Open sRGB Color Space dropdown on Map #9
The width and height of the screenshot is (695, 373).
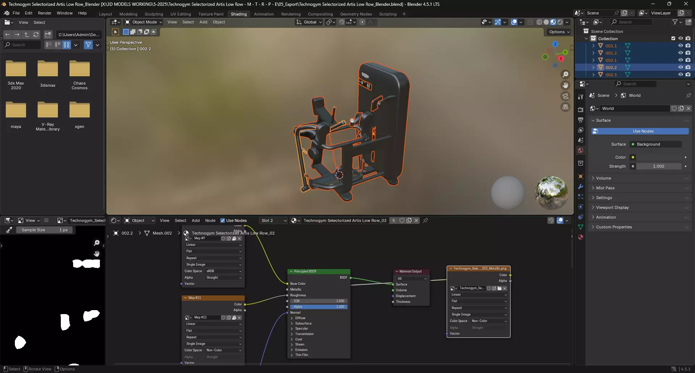pos(223,271)
